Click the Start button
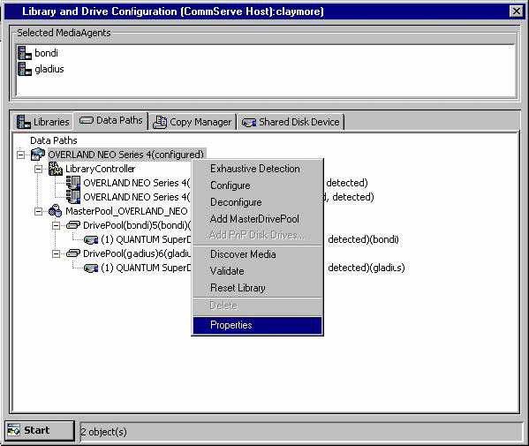Screen dimensions: 529x446 [40, 430]
